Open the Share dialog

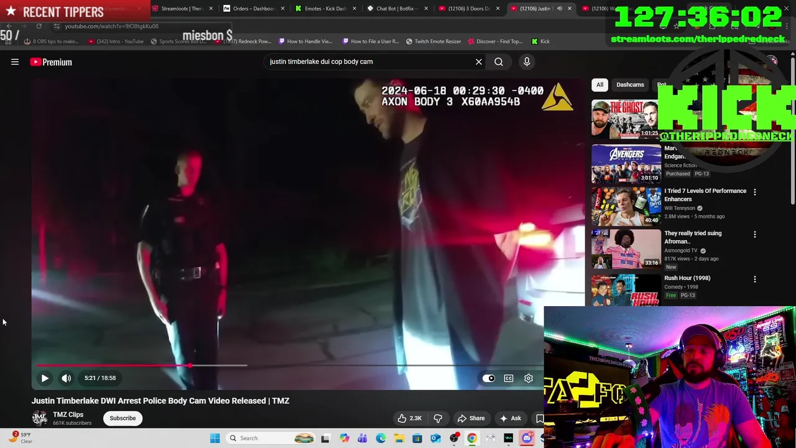tap(471, 418)
